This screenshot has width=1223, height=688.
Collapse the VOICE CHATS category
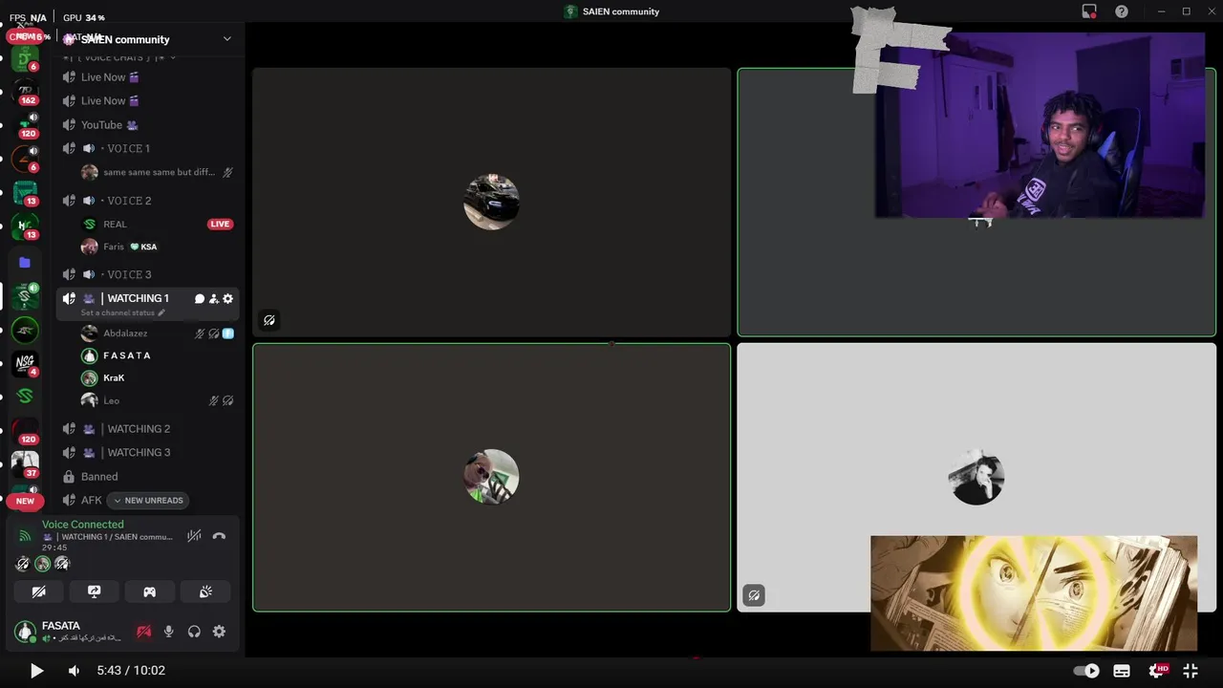coord(119,57)
